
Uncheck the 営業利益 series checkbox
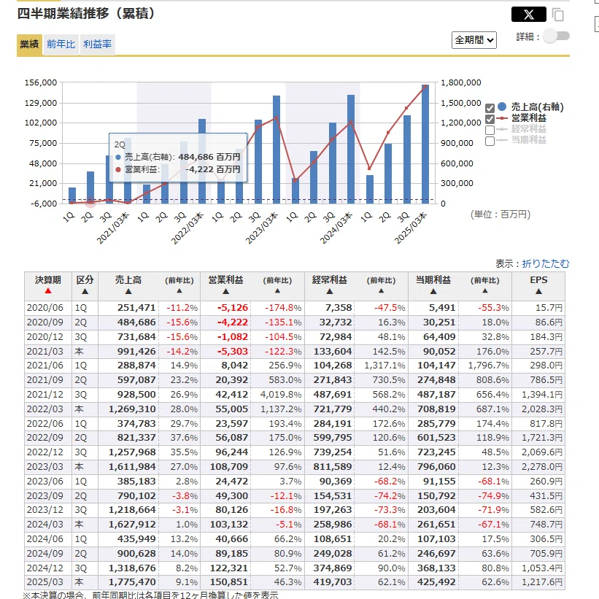coord(490,119)
